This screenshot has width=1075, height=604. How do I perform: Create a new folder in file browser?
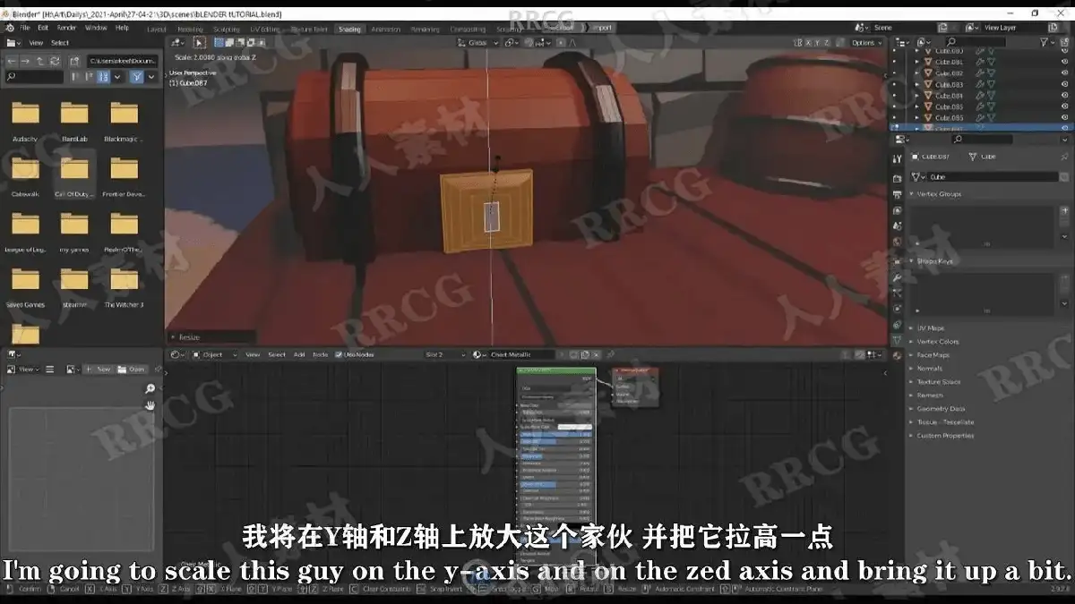[x=73, y=60]
